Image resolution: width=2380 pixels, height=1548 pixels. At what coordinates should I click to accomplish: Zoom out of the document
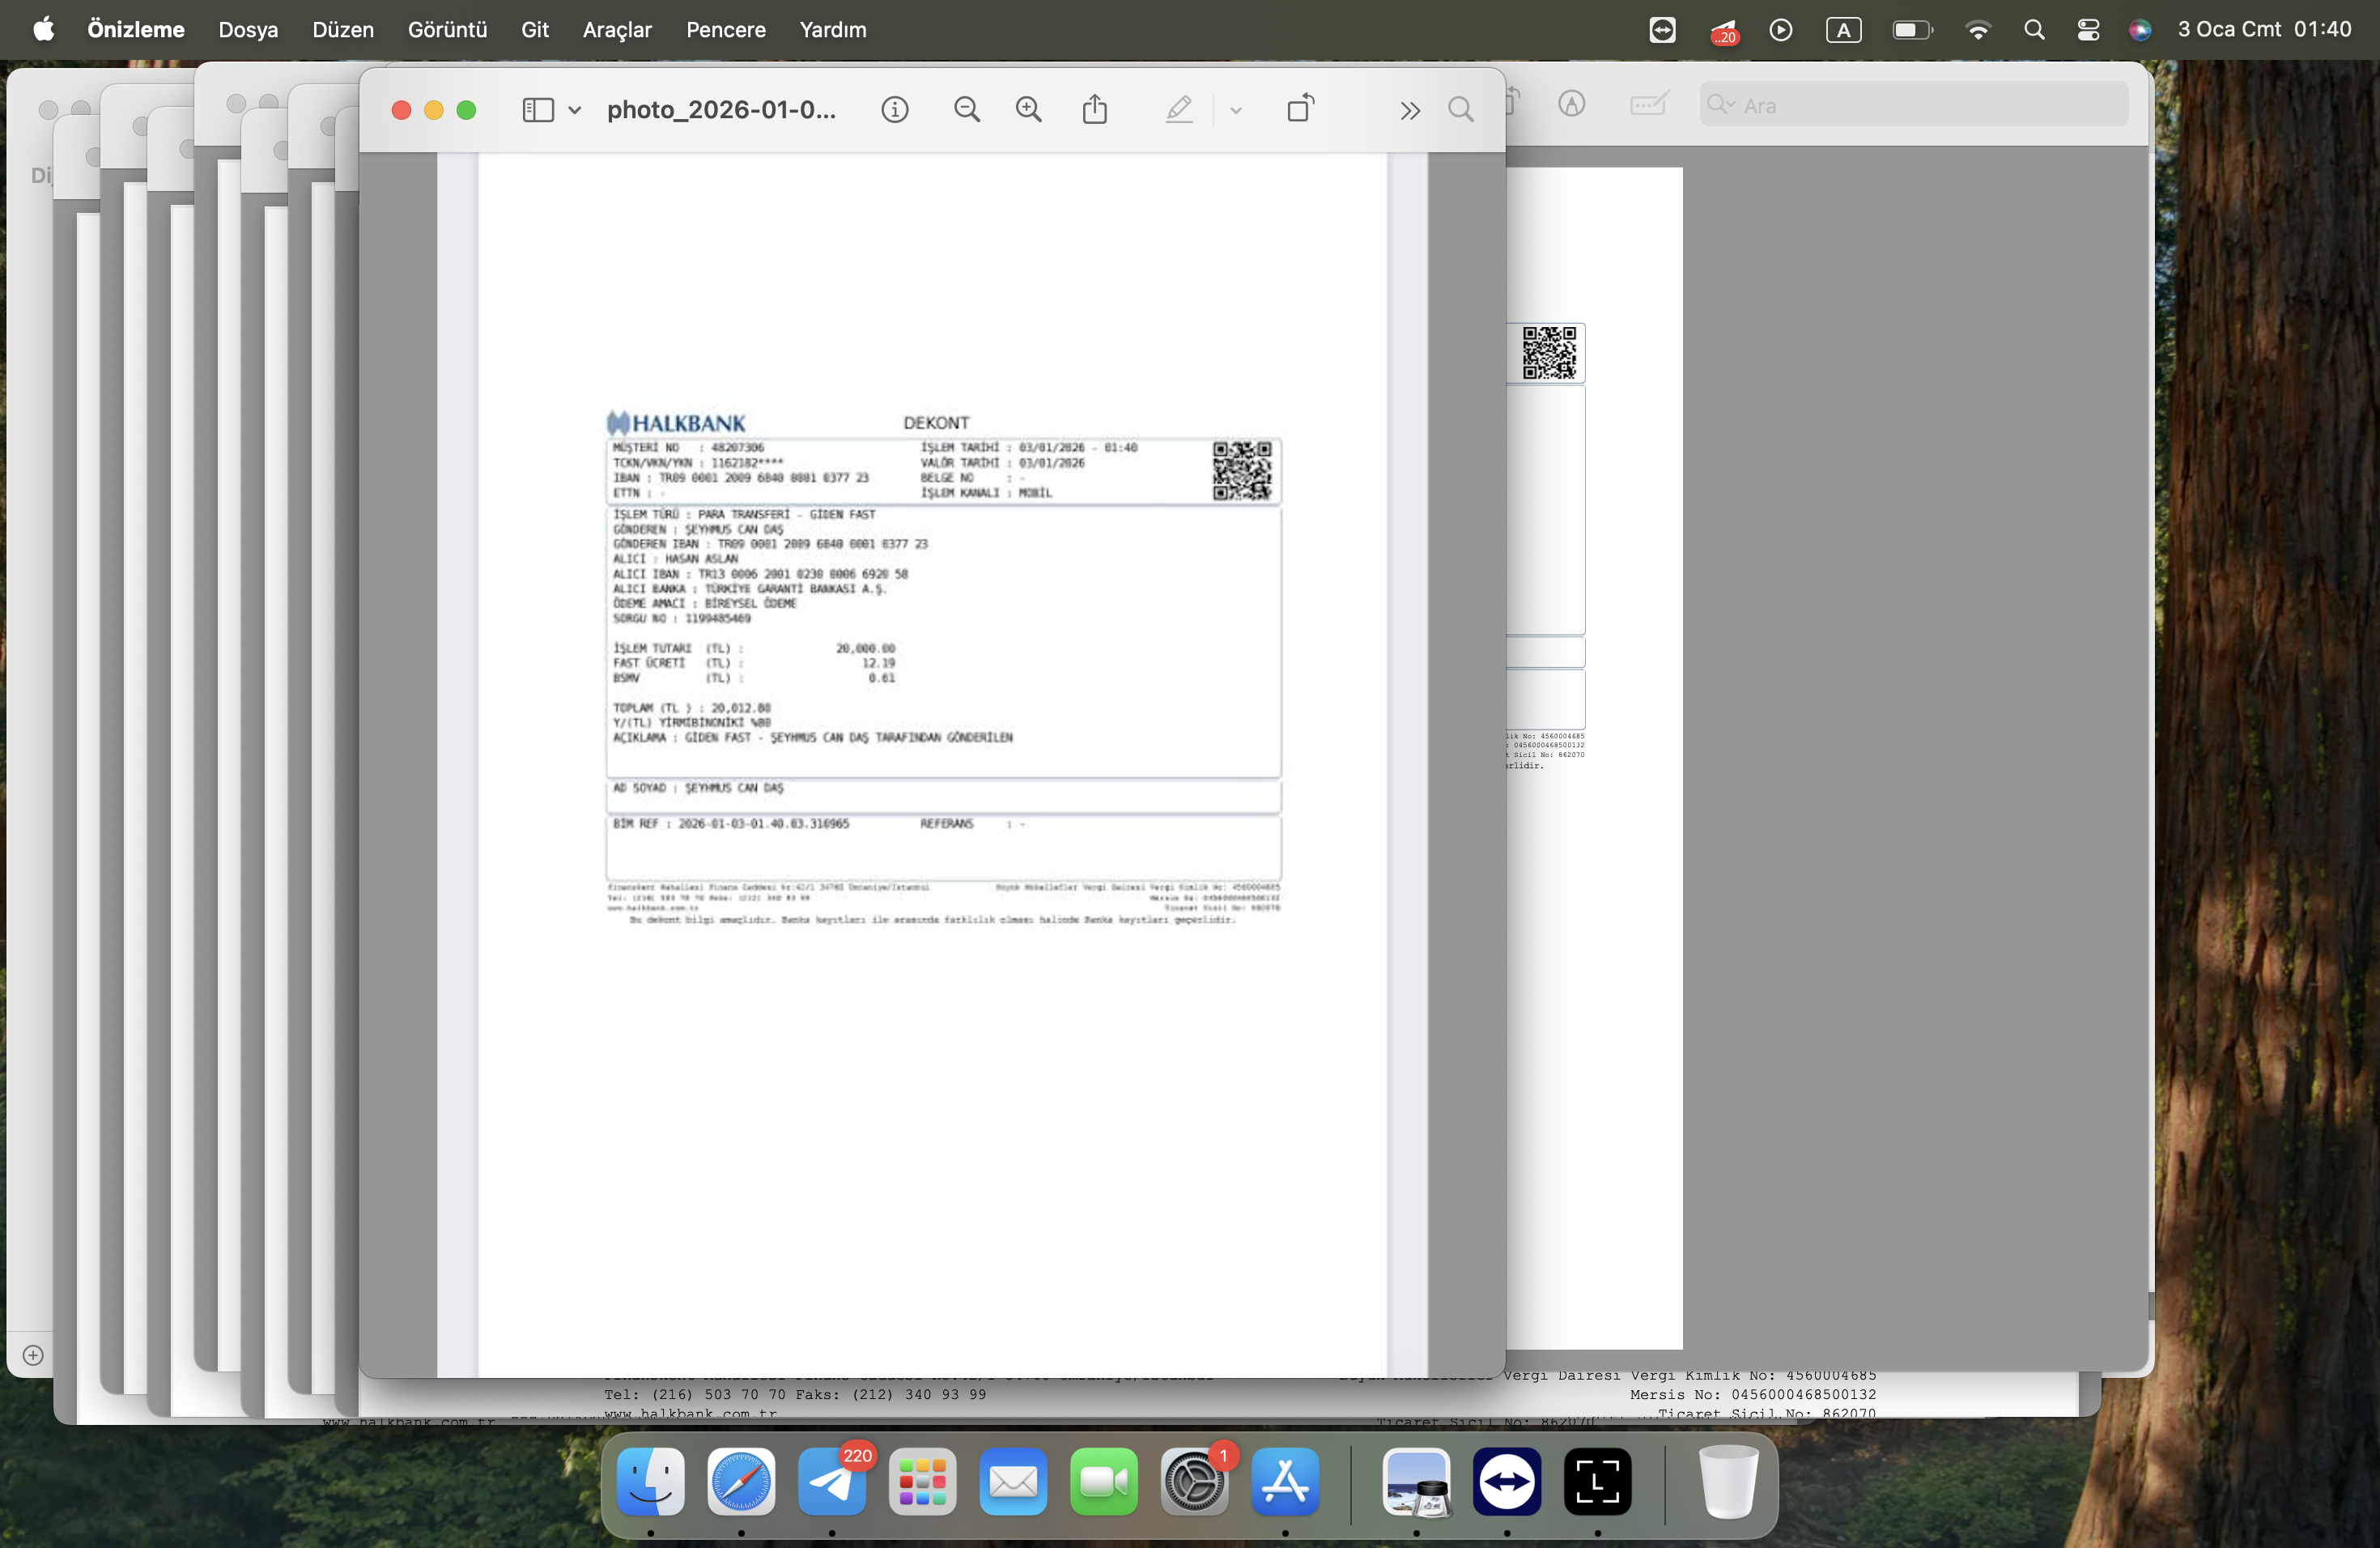[x=967, y=110]
